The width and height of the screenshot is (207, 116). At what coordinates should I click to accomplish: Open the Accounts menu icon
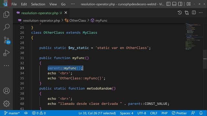(x=6, y=91)
